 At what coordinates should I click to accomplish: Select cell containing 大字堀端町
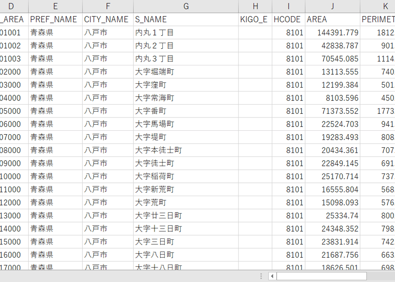[186, 72]
